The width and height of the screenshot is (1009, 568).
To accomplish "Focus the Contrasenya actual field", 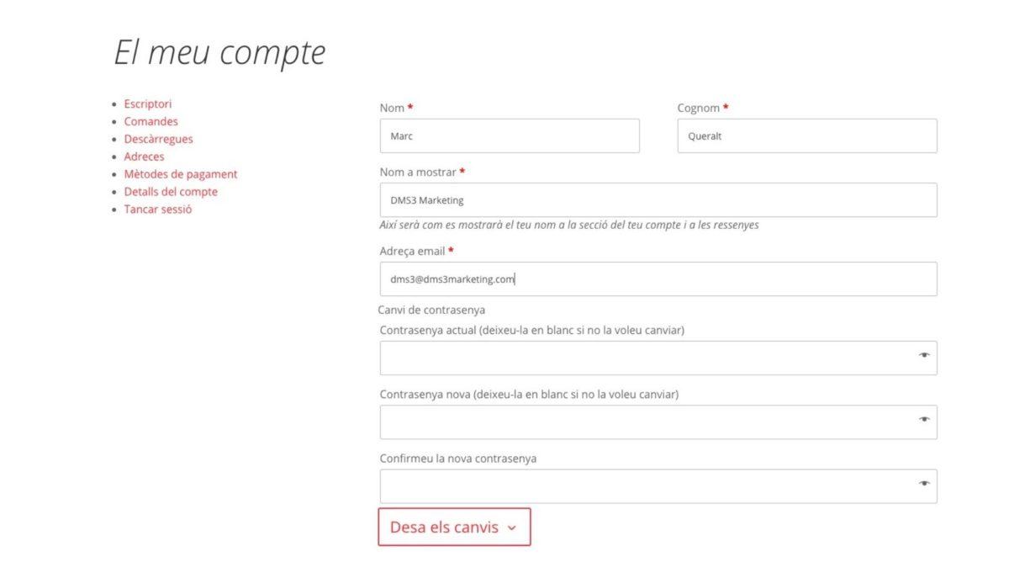I will point(658,358).
